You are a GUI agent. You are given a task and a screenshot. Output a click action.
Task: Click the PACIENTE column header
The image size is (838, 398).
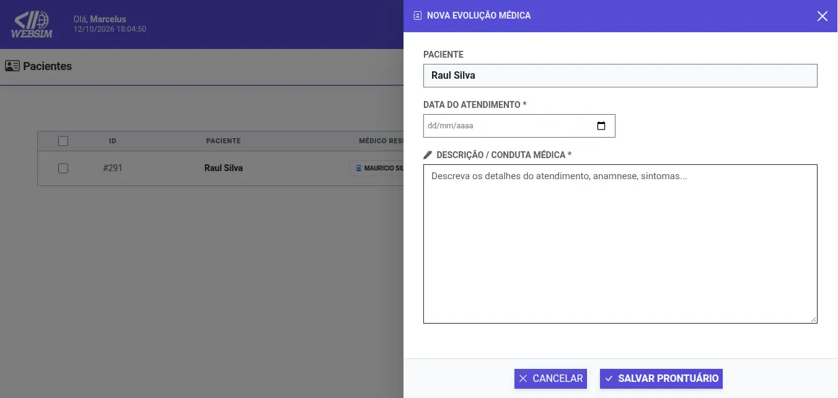tap(224, 141)
